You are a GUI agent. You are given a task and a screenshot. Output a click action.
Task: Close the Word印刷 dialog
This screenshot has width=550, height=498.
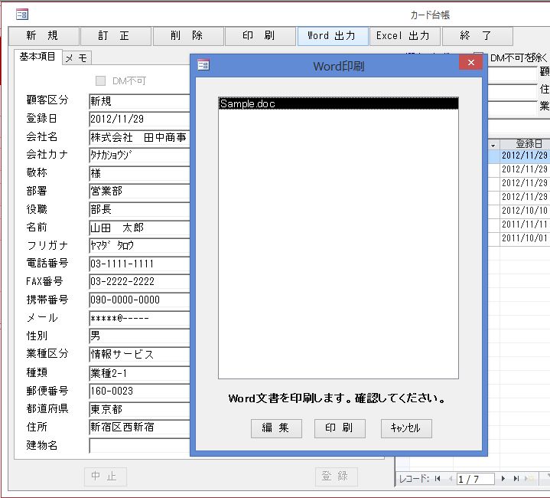[471, 63]
